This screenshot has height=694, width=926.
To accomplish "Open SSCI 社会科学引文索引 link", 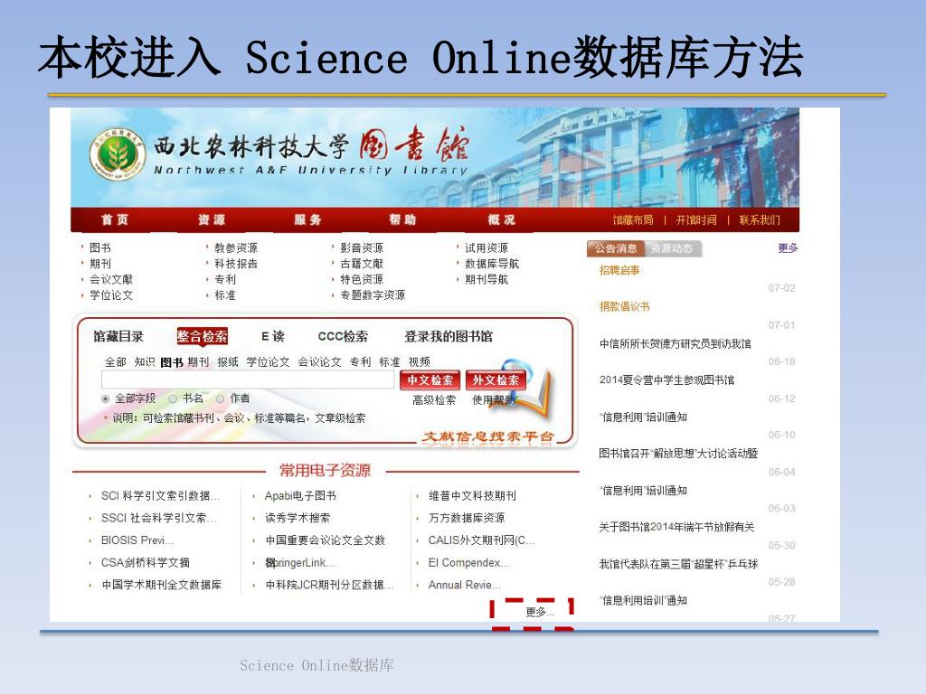I will pyautogui.click(x=159, y=518).
